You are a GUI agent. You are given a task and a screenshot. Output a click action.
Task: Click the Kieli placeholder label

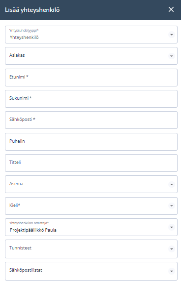(15, 205)
